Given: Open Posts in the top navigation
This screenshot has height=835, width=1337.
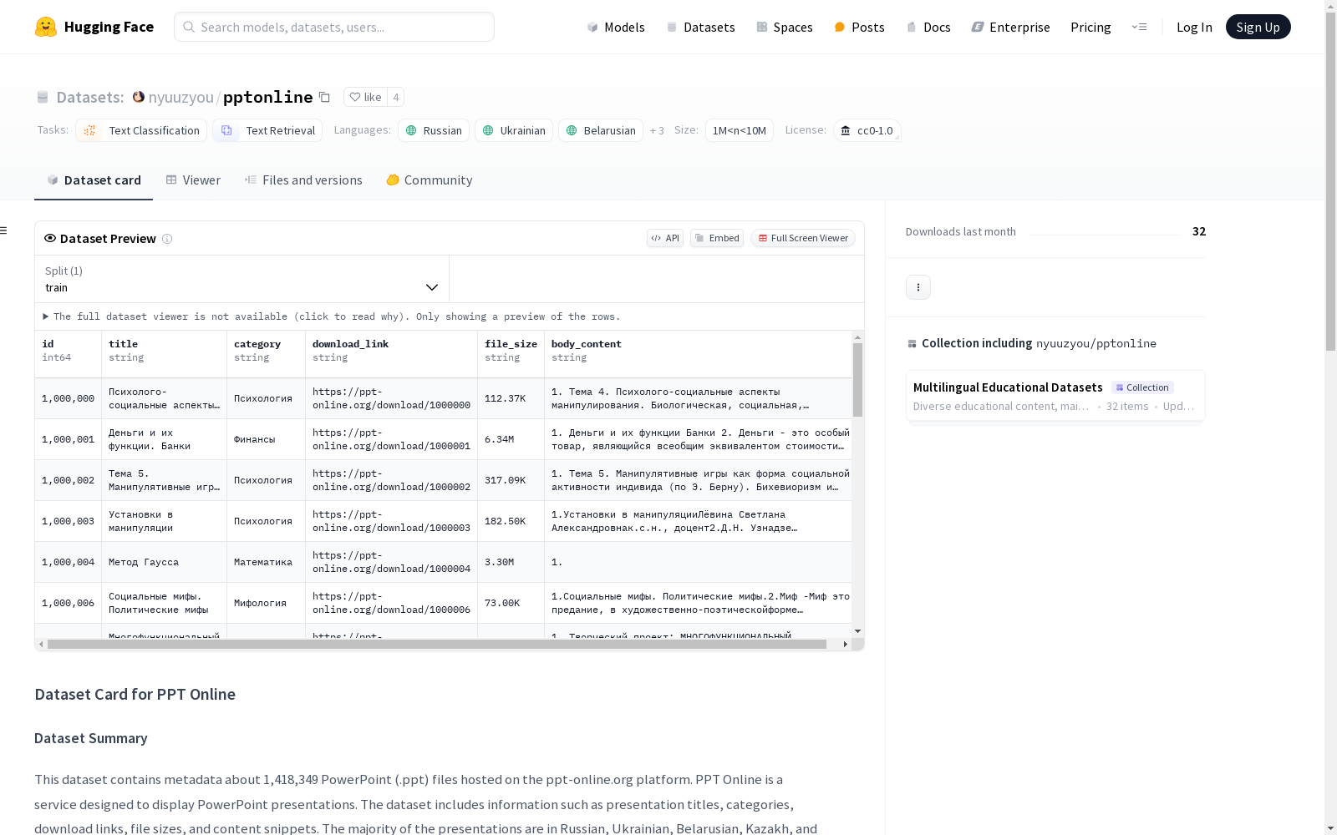Looking at the screenshot, I should tap(859, 27).
